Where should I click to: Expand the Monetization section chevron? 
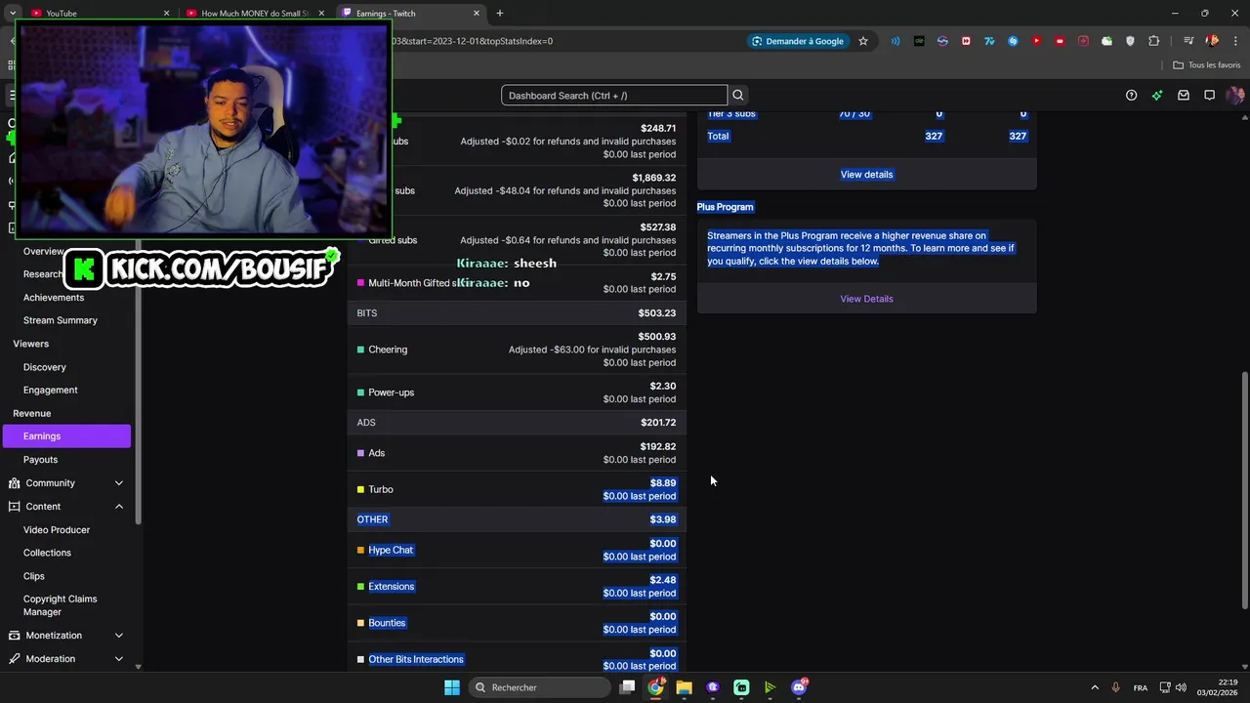click(x=119, y=636)
